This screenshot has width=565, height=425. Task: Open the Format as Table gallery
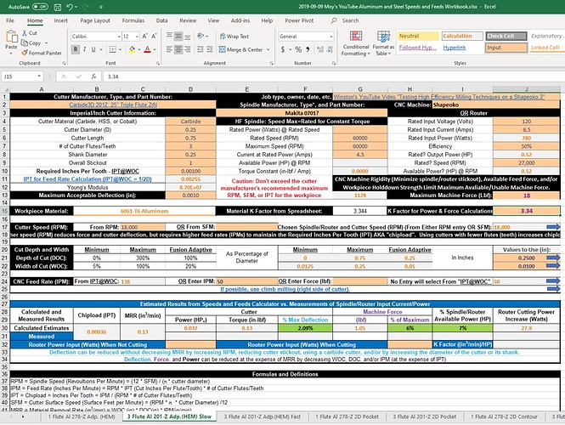(383, 43)
